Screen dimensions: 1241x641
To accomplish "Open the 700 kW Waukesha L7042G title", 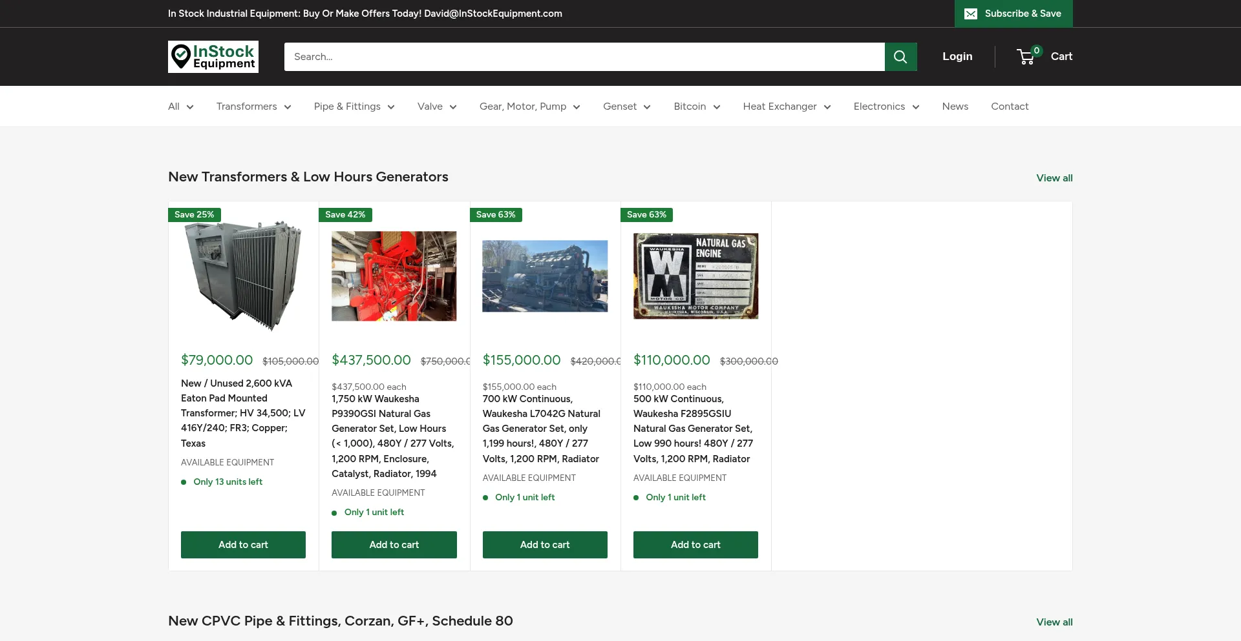I will click(x=542, y=429).
